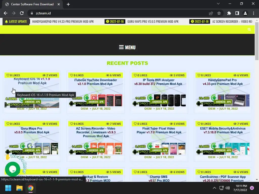Click the browser back arrow
Screen dimensions: 259x194
[6, 13]
